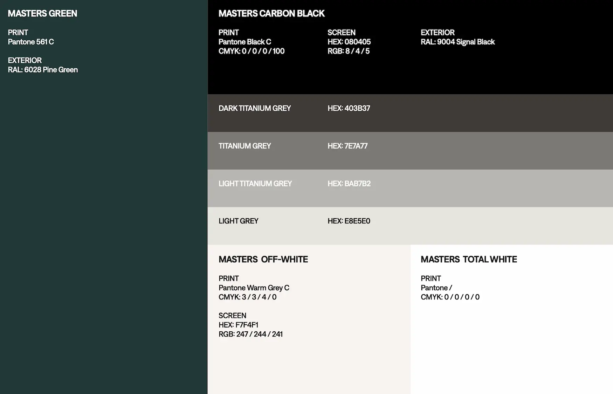Click the Masters Total White heading
613x394 pixels.
(x=469, y=260)
